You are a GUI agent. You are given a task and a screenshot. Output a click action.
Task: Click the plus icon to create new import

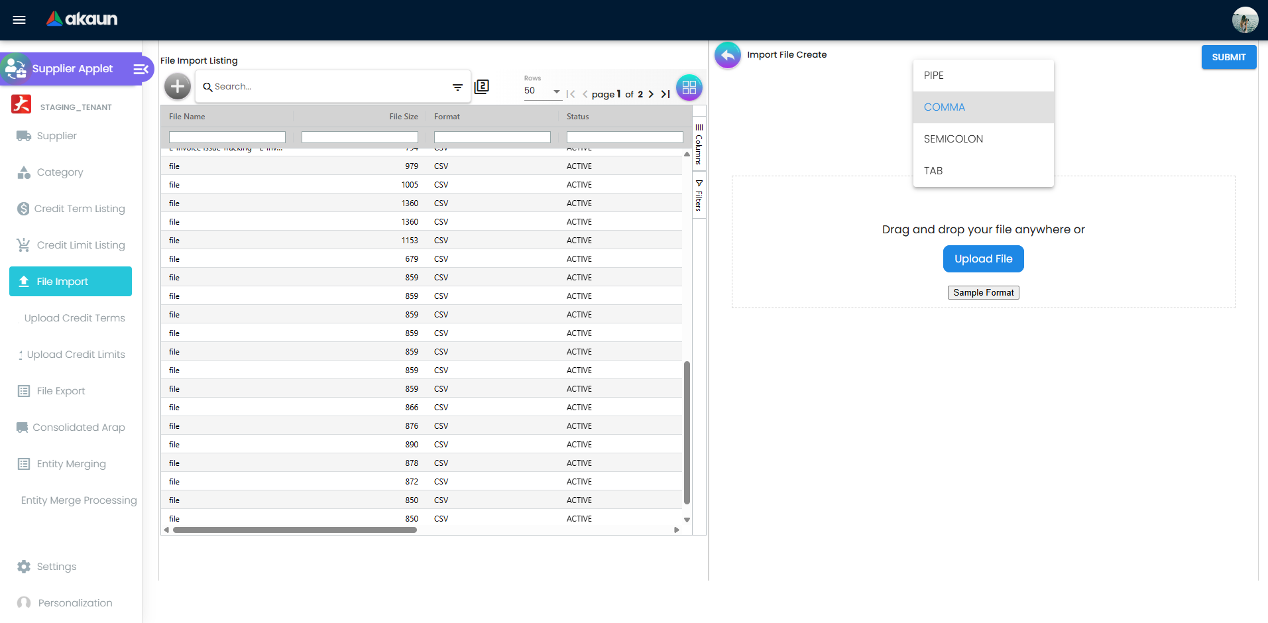[177, 86]
